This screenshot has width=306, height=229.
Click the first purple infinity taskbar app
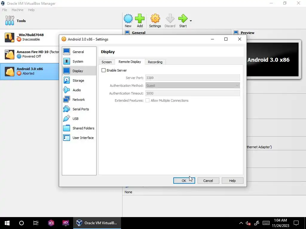51,223
